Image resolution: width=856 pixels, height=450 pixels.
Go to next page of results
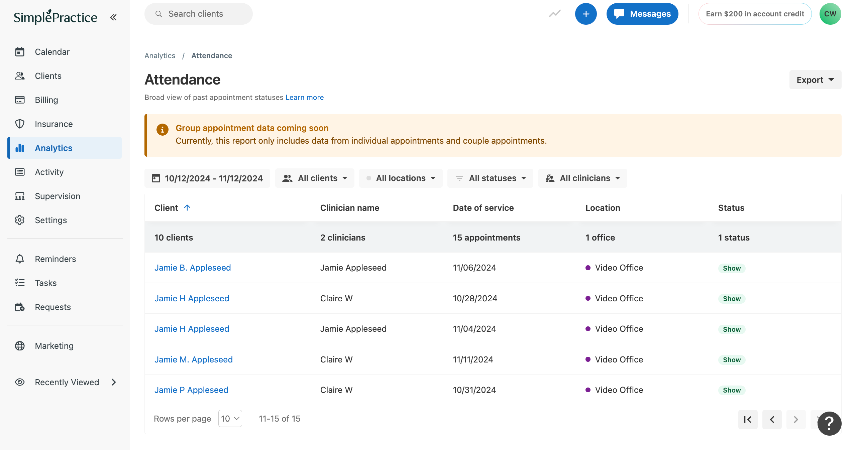[x=796, y=419]
